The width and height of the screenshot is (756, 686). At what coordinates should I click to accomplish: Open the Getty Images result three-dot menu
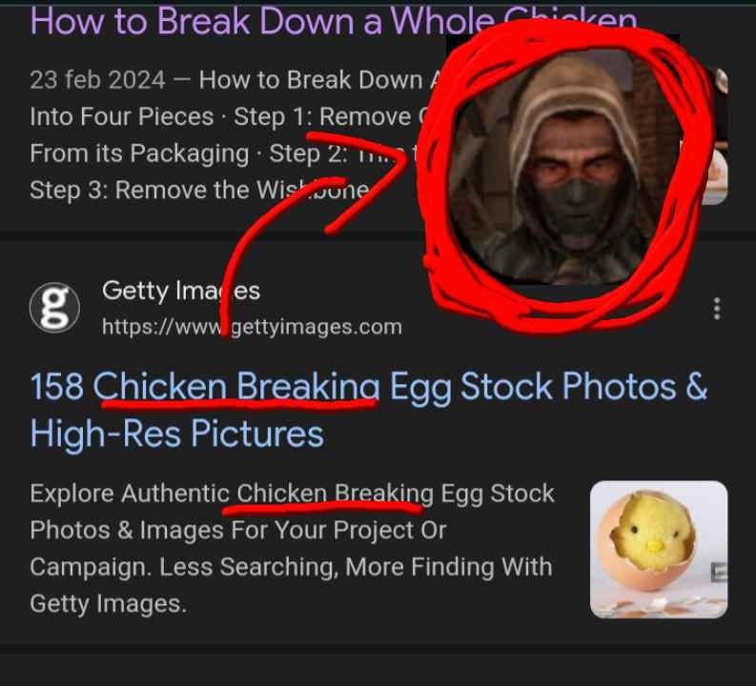point(717,309)
